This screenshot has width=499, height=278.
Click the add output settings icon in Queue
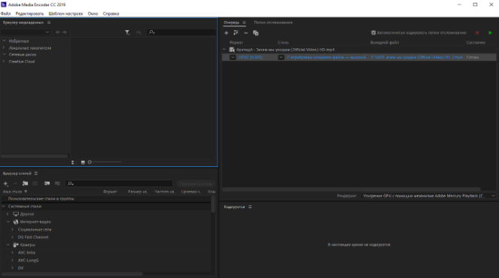(236, 33)
